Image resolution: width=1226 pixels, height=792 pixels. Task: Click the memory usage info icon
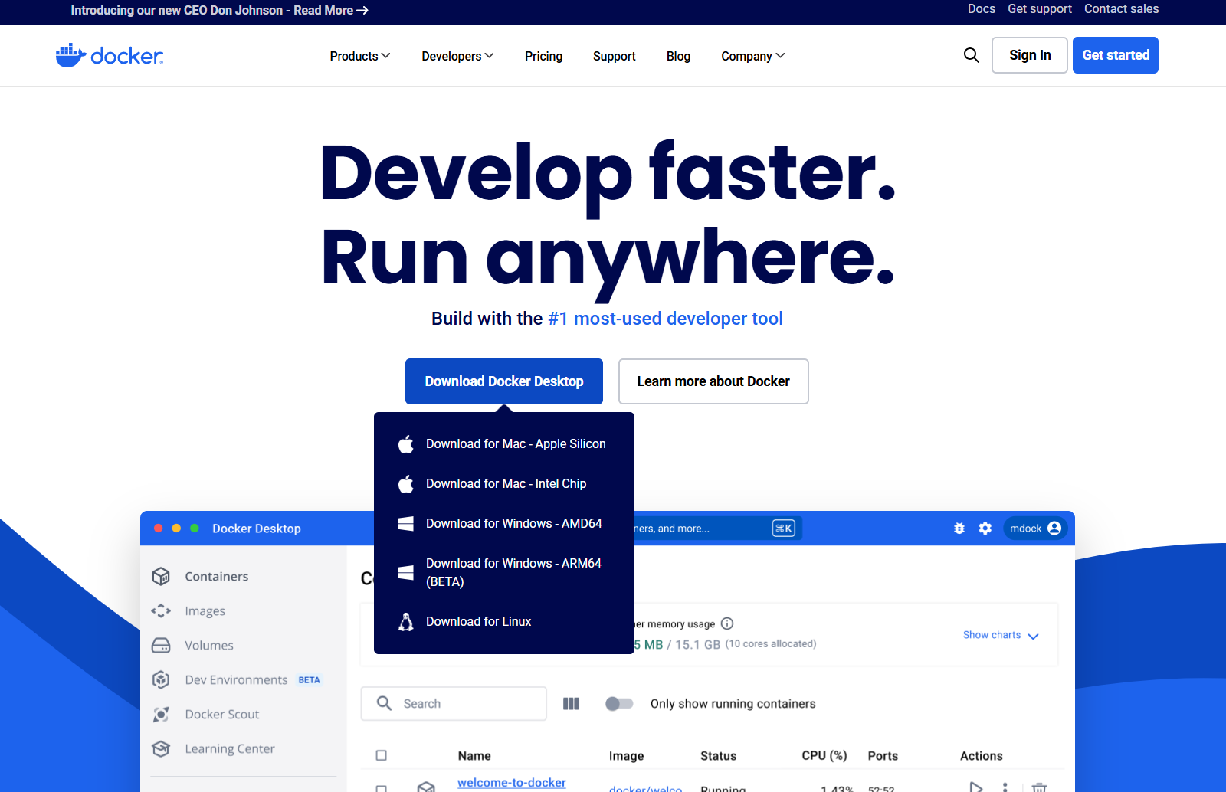[x=727, y=623]
